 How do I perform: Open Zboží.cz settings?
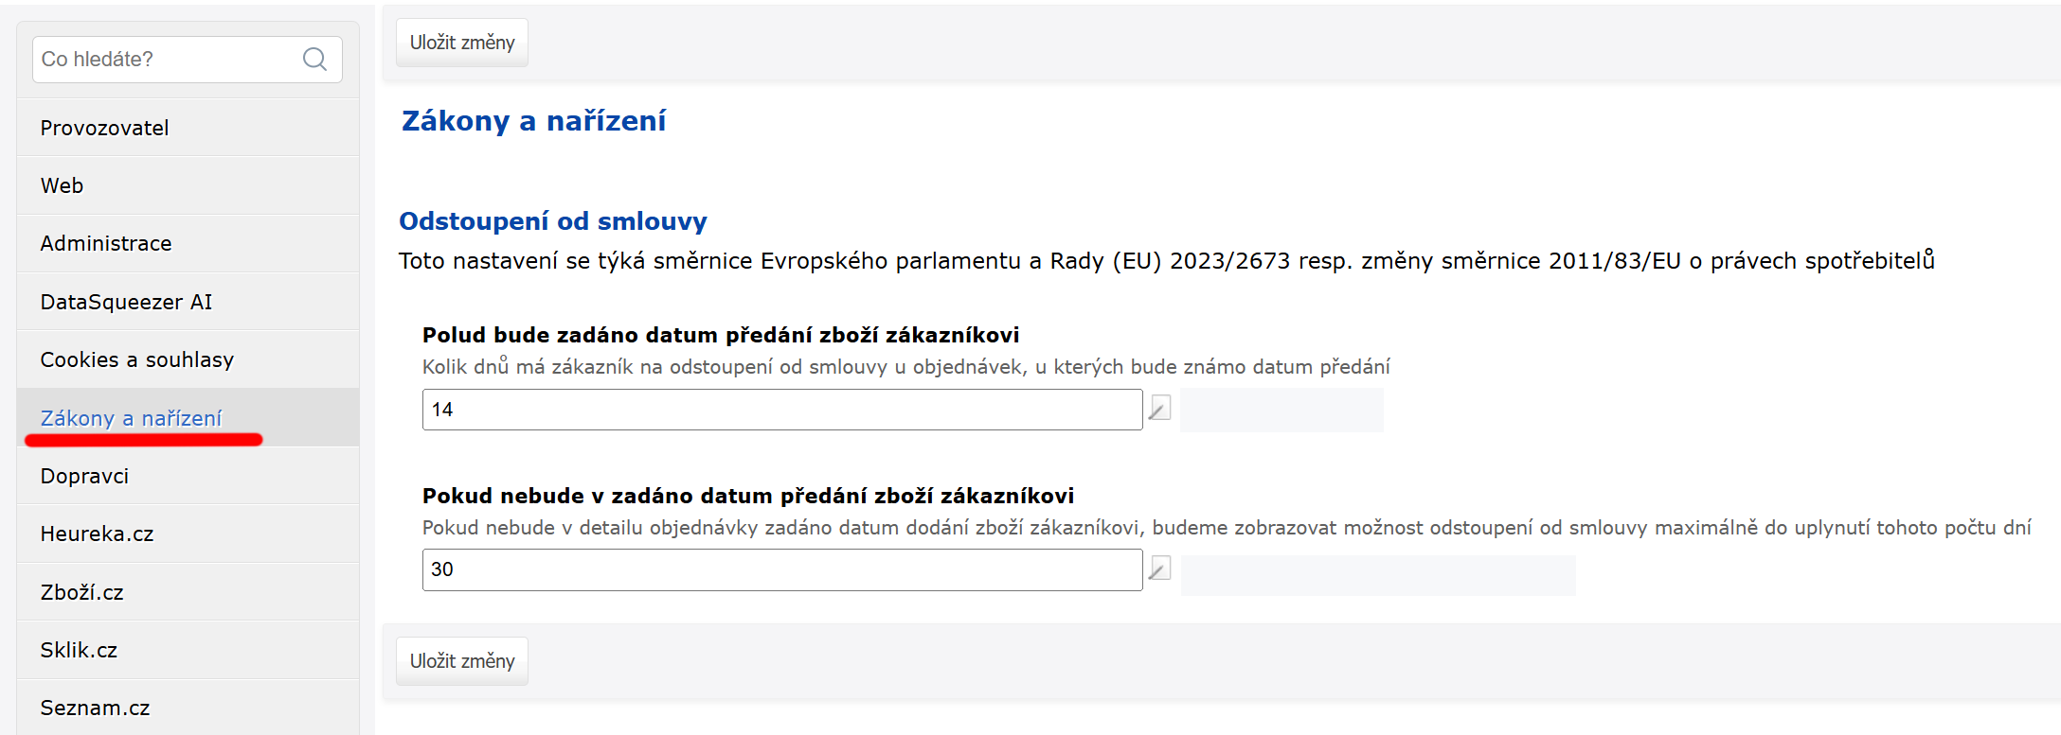pyautogui.click(x=188, y=592)
